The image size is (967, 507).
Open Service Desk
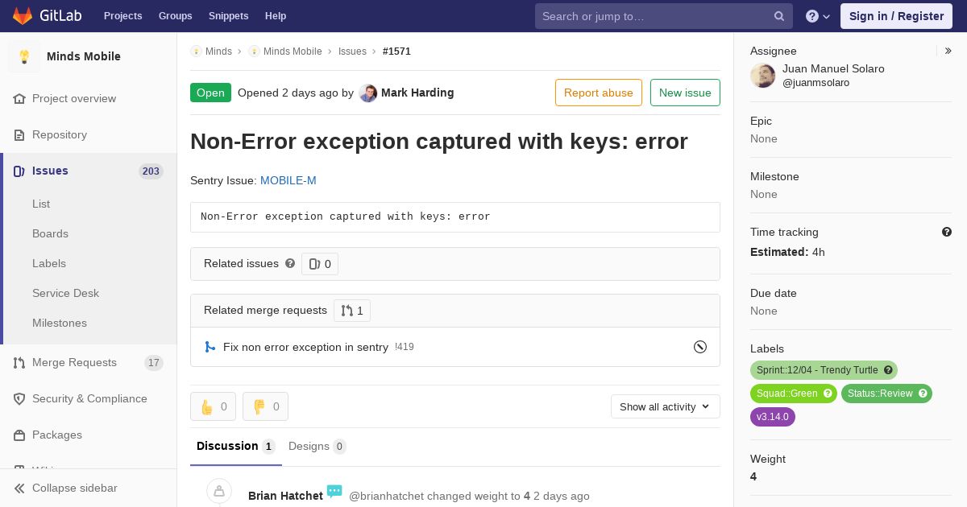point(65,293)
